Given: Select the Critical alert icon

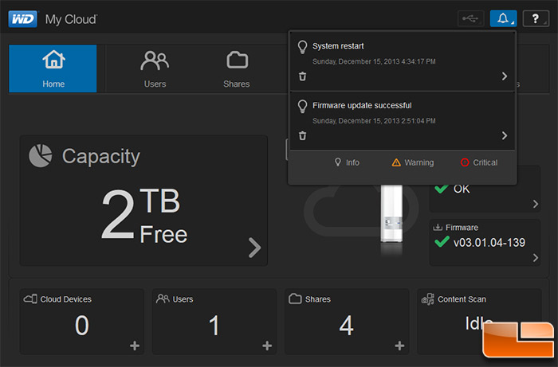Looking at the screenshot, I should [465, 162].
